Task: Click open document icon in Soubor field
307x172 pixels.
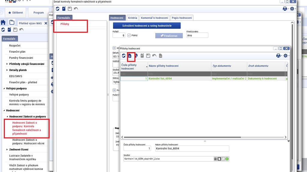Action: point(219,159)
